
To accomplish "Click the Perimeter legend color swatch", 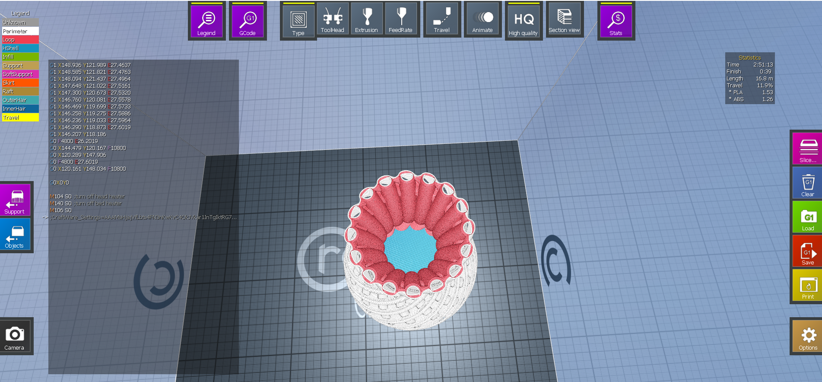I will (x=20, y=31).
